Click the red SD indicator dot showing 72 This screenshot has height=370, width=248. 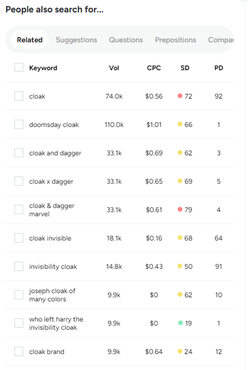180,96
